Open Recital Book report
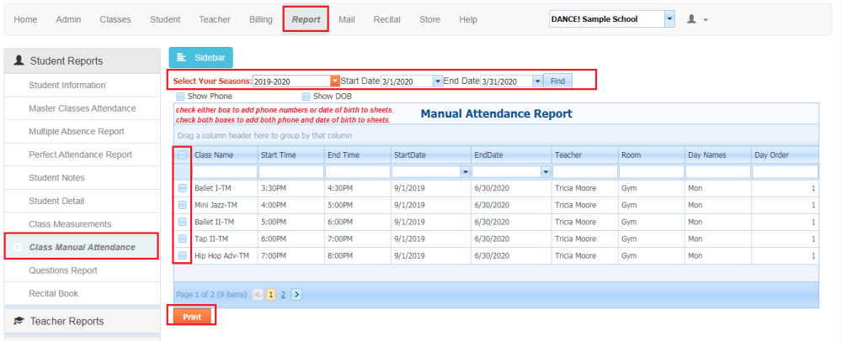842x341 pixels. [82, 293]
